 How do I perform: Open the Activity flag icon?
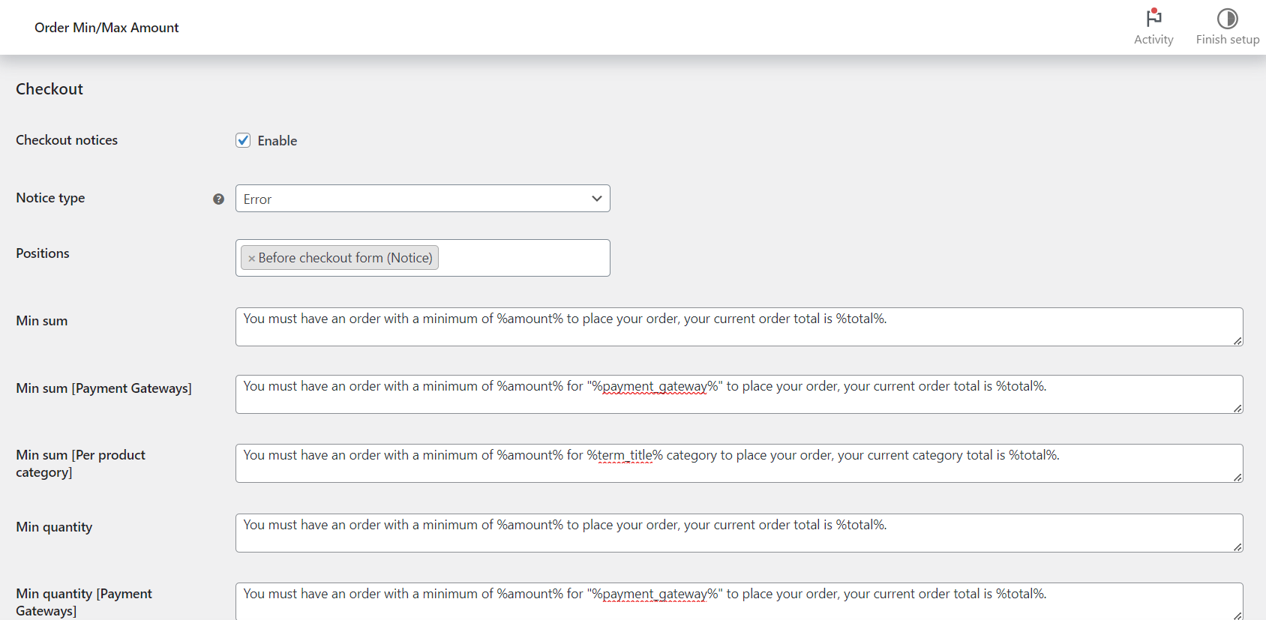tap(1153, 17)
